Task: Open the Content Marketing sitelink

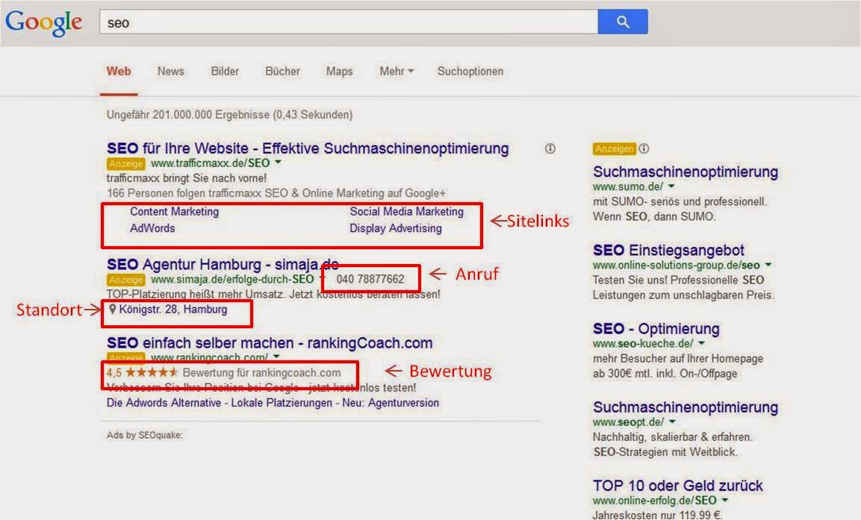Action: (174, 212)
